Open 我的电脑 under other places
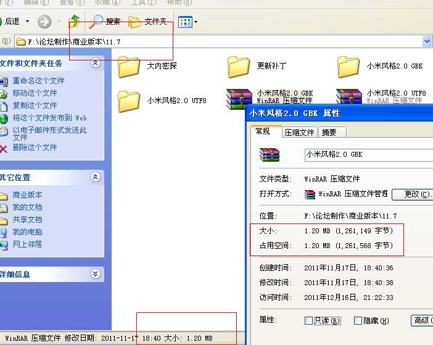The height and width of the screenshot is (345, 433). (x=27, y=232)
